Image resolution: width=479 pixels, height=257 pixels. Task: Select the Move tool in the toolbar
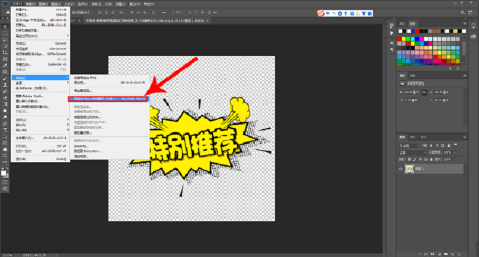pos(5,27)
